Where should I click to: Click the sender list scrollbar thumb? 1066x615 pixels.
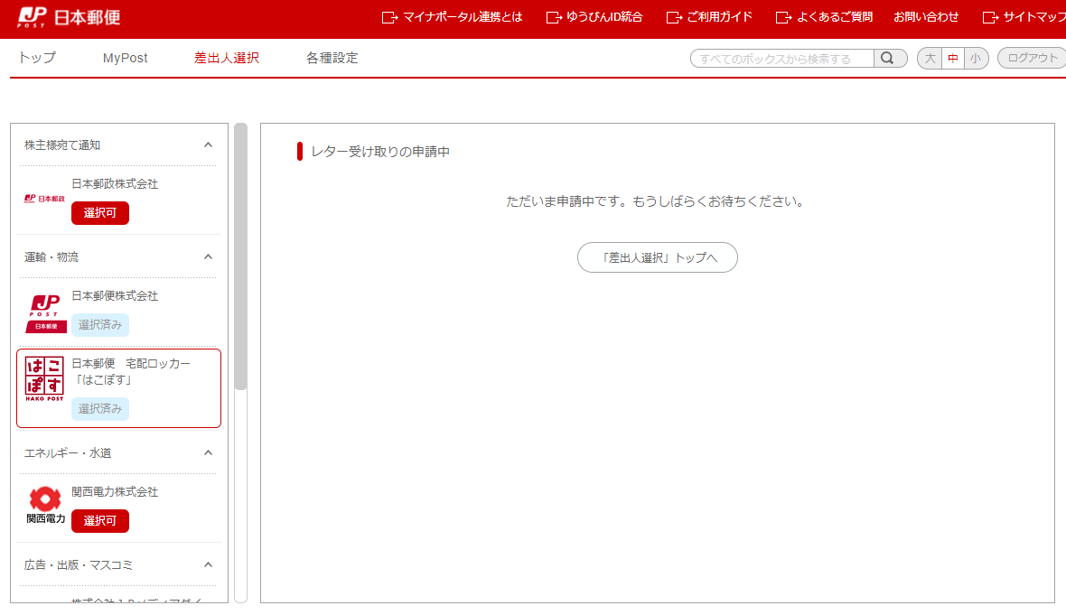(x=240, y=256)
